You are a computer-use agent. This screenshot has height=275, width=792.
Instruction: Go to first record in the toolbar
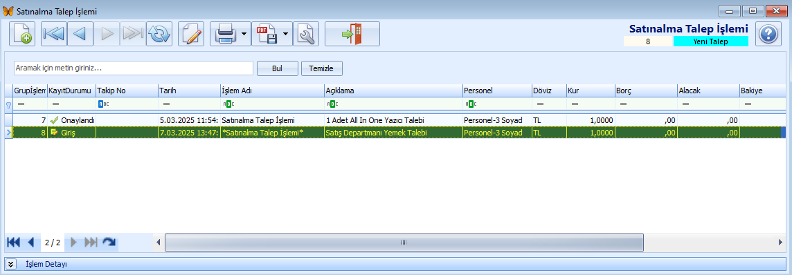click(x=53, y=35)
